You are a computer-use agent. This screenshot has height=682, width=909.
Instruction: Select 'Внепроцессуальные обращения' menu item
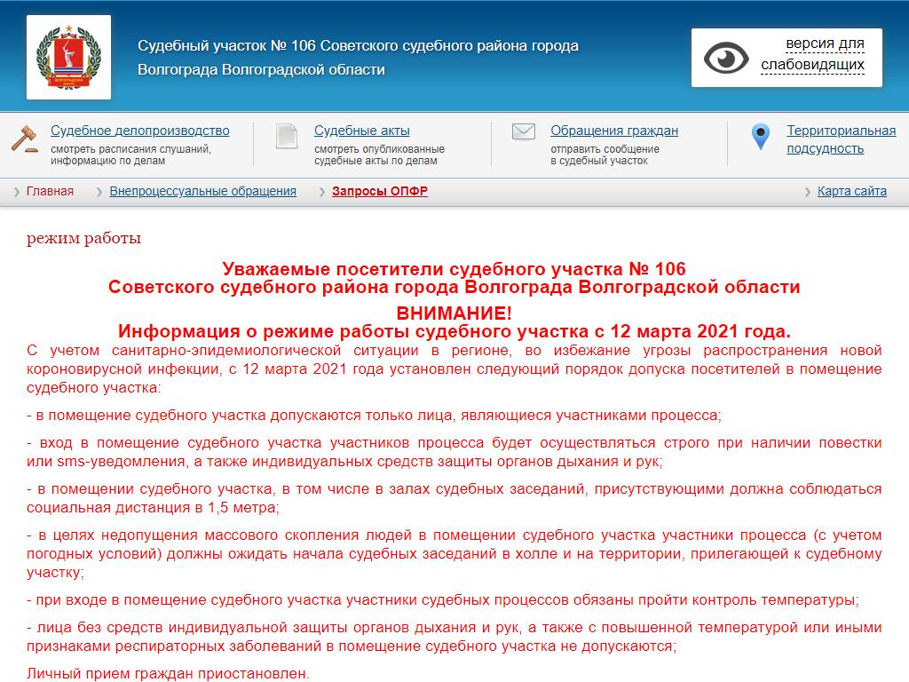(x=202, y=192)
